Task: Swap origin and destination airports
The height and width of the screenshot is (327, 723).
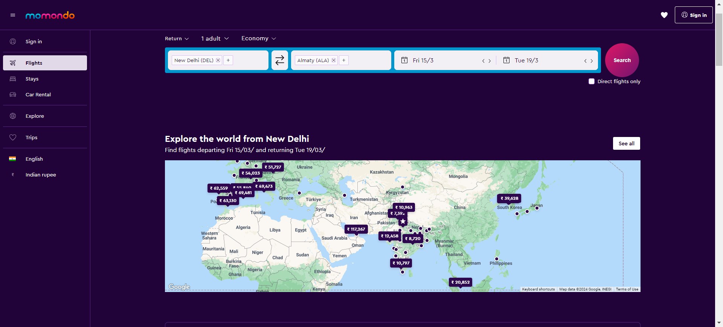Action: point(280,60)
